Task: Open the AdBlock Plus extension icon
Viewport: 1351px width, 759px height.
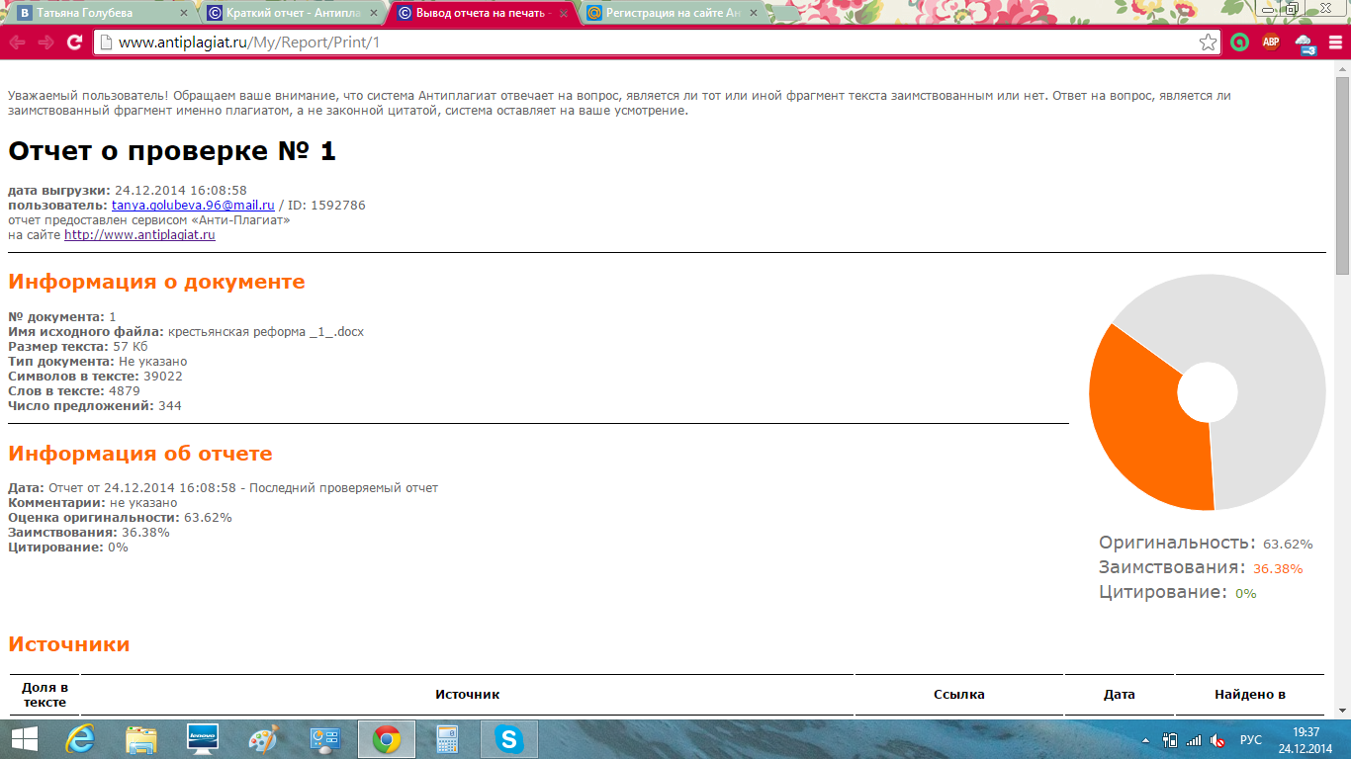Action: pos(1271,42)
